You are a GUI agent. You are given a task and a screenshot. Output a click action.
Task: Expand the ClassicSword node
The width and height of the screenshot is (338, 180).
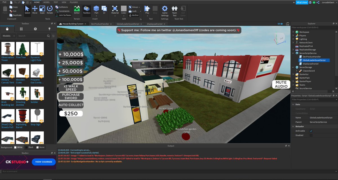pos(296,71)
